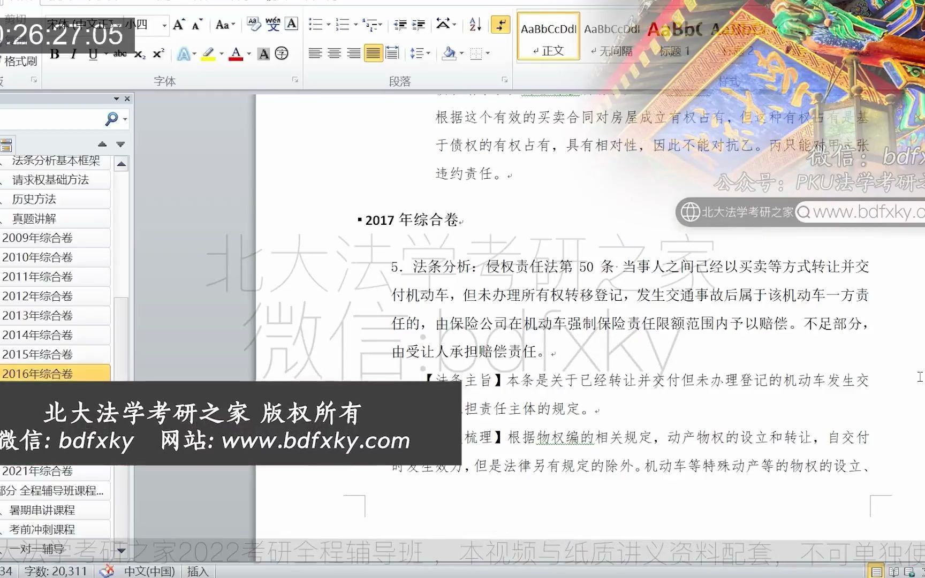Apply red font color
925x578 pixels.
pos(236,54)
